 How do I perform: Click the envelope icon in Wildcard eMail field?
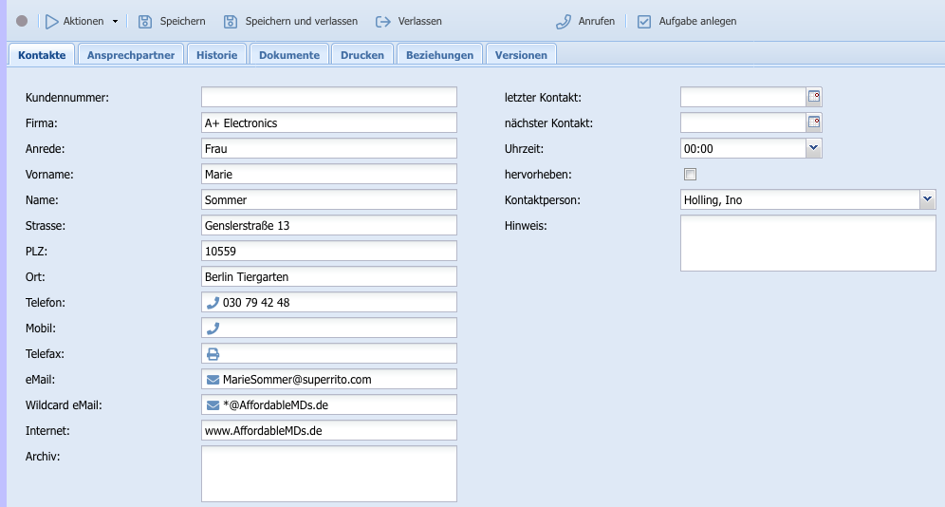point(213,405)
